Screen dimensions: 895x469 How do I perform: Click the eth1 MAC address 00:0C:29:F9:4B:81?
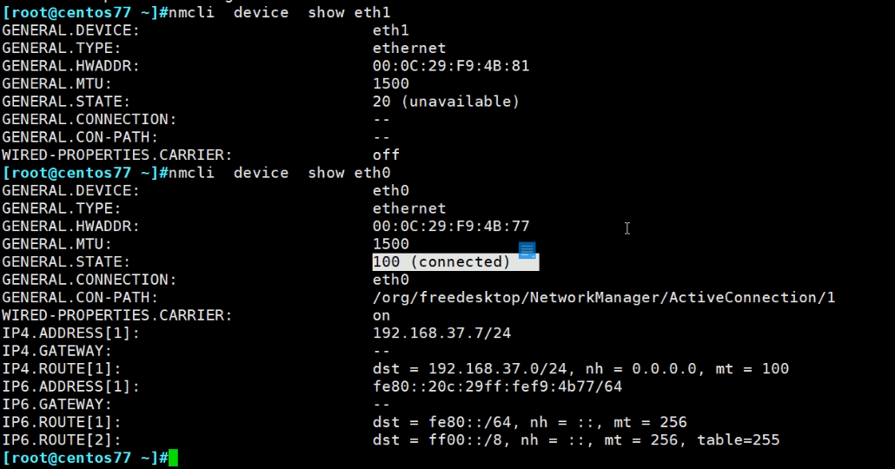tap(451, 66)
